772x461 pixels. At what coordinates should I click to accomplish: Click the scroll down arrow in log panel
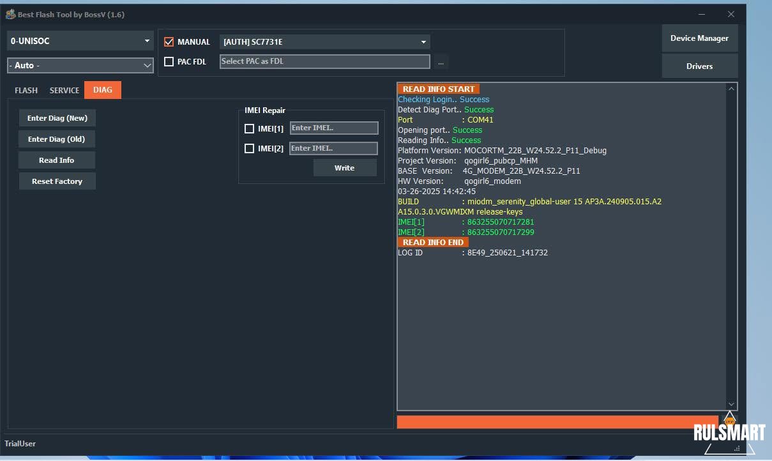click(731, 404)
